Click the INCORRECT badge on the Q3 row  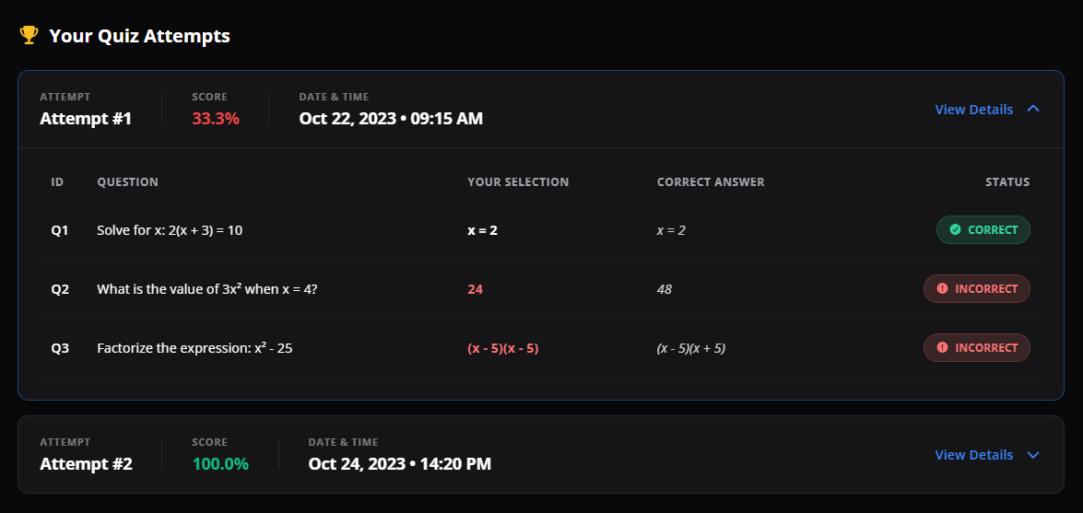976,348
